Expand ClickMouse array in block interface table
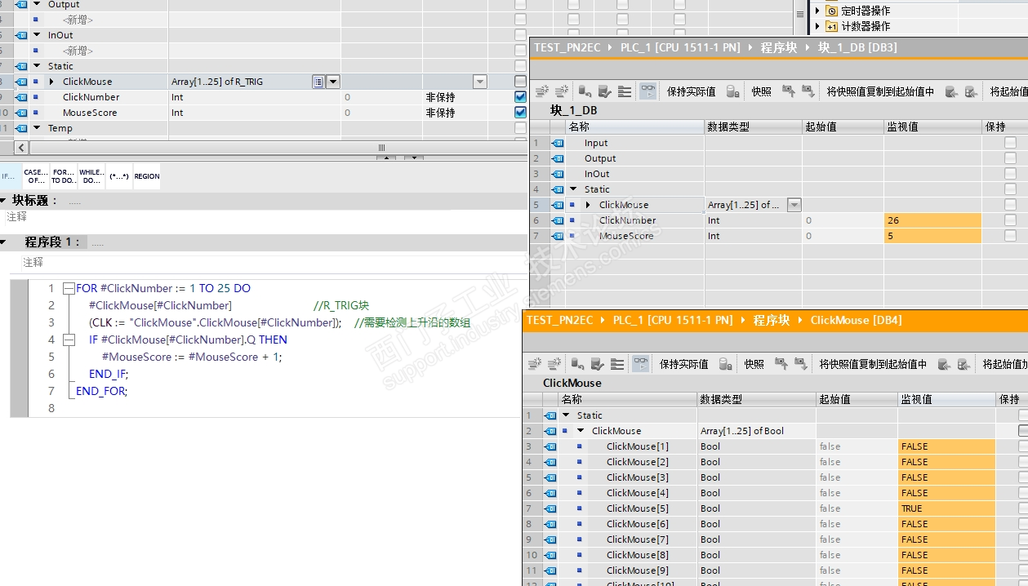The width and height of the screenshot is (1028, 586). [x=51, y=82]
